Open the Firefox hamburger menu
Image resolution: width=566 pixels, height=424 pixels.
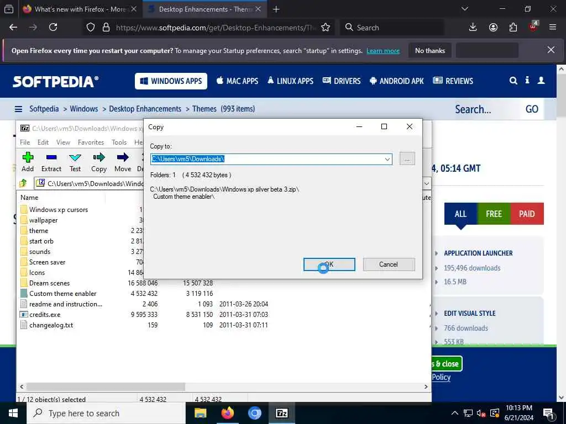(x=553, y=28)
